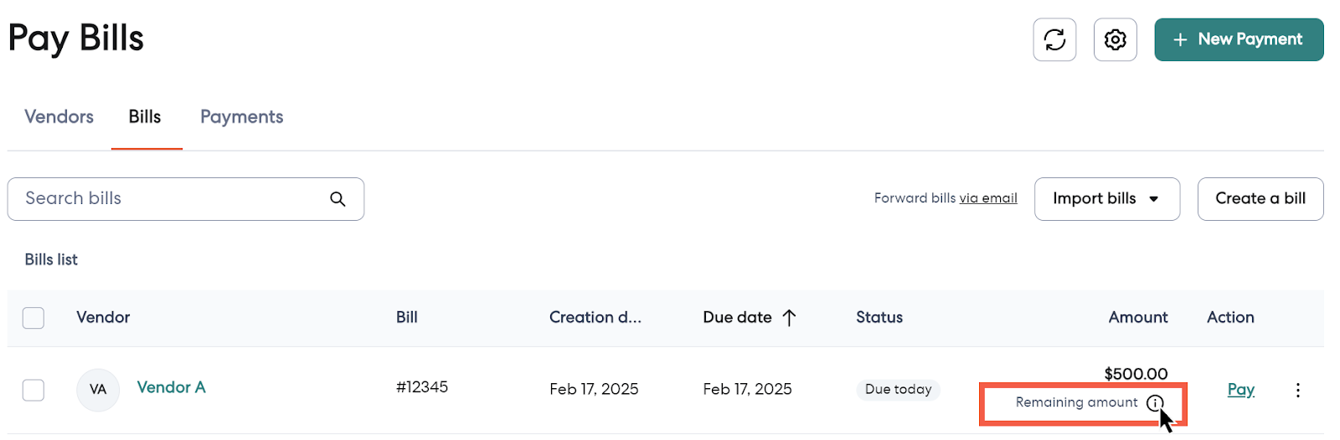Select the Bills tab

(x=145, y=117)
